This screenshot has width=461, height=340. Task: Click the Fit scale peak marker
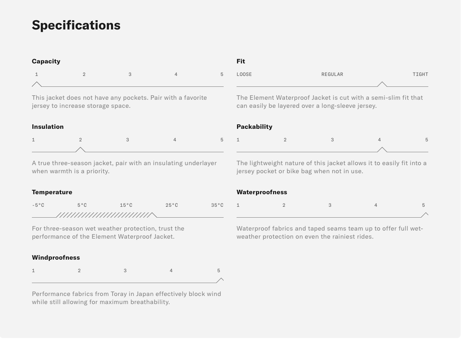click(x=382, y=84)
